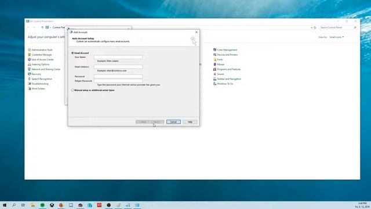Screen dimensions: 371x209
Task: Click the Cancel button in Add Account
Action: tap(173, 122)
